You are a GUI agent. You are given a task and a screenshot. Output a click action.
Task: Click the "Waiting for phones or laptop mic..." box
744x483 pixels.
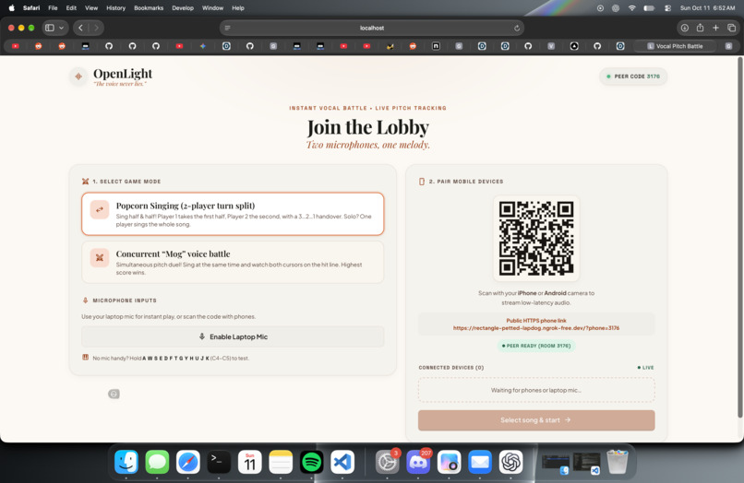[536, 390]
